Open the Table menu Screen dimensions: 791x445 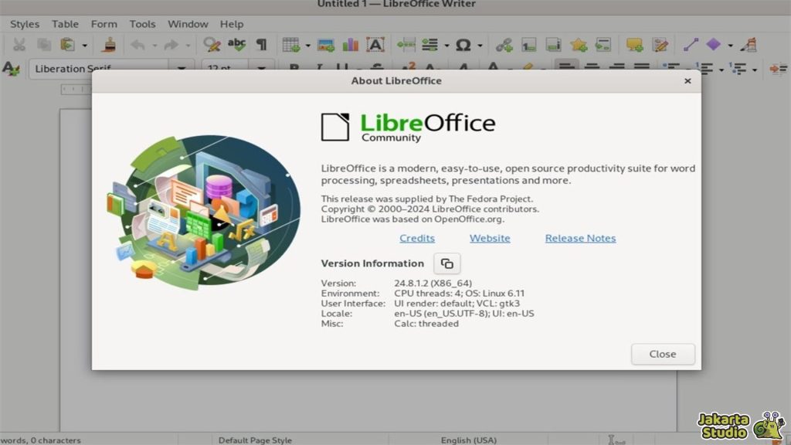point(65,24)
